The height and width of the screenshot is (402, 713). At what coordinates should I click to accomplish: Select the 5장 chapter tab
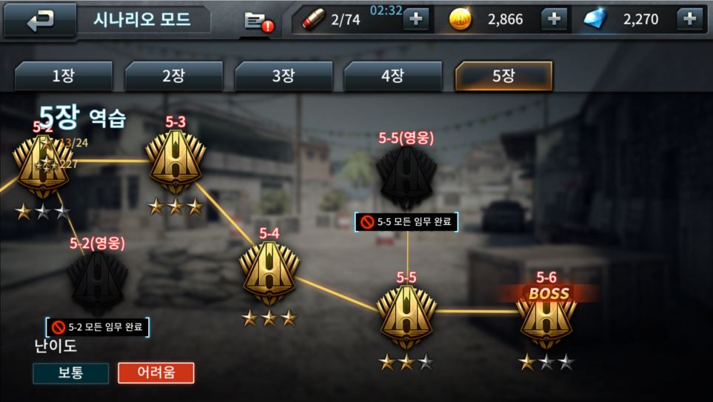[x=503, y=76]
